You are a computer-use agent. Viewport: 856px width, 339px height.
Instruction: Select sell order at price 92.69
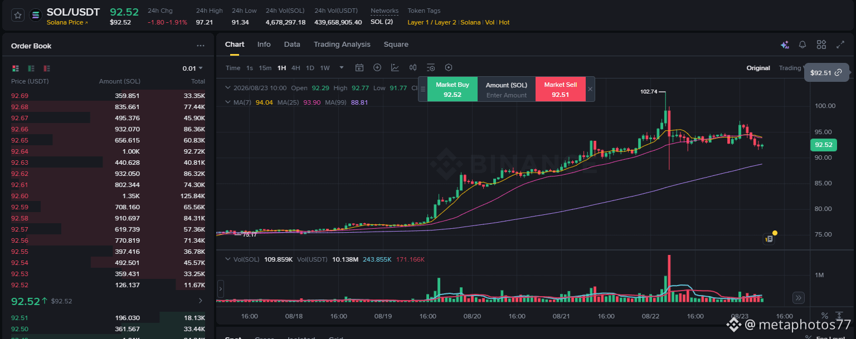click(108, 96)
